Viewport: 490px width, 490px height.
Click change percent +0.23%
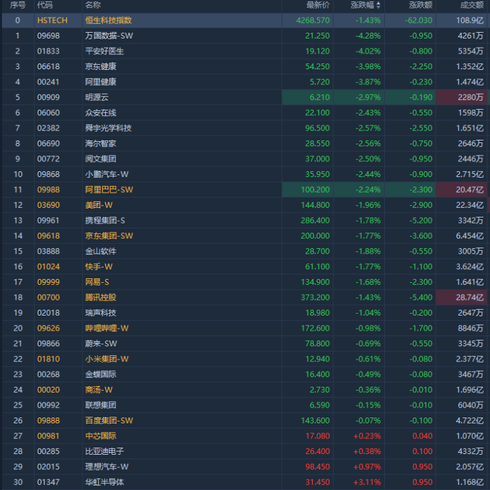pos(367,436)
